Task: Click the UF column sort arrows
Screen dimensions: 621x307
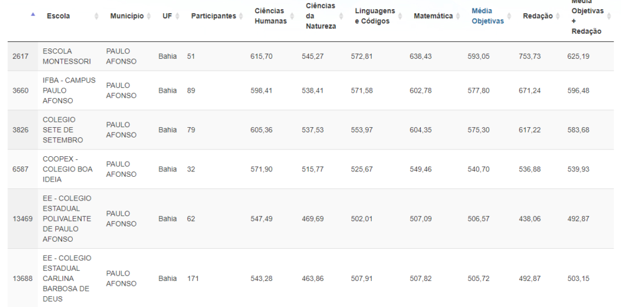Action: [177, 16]
